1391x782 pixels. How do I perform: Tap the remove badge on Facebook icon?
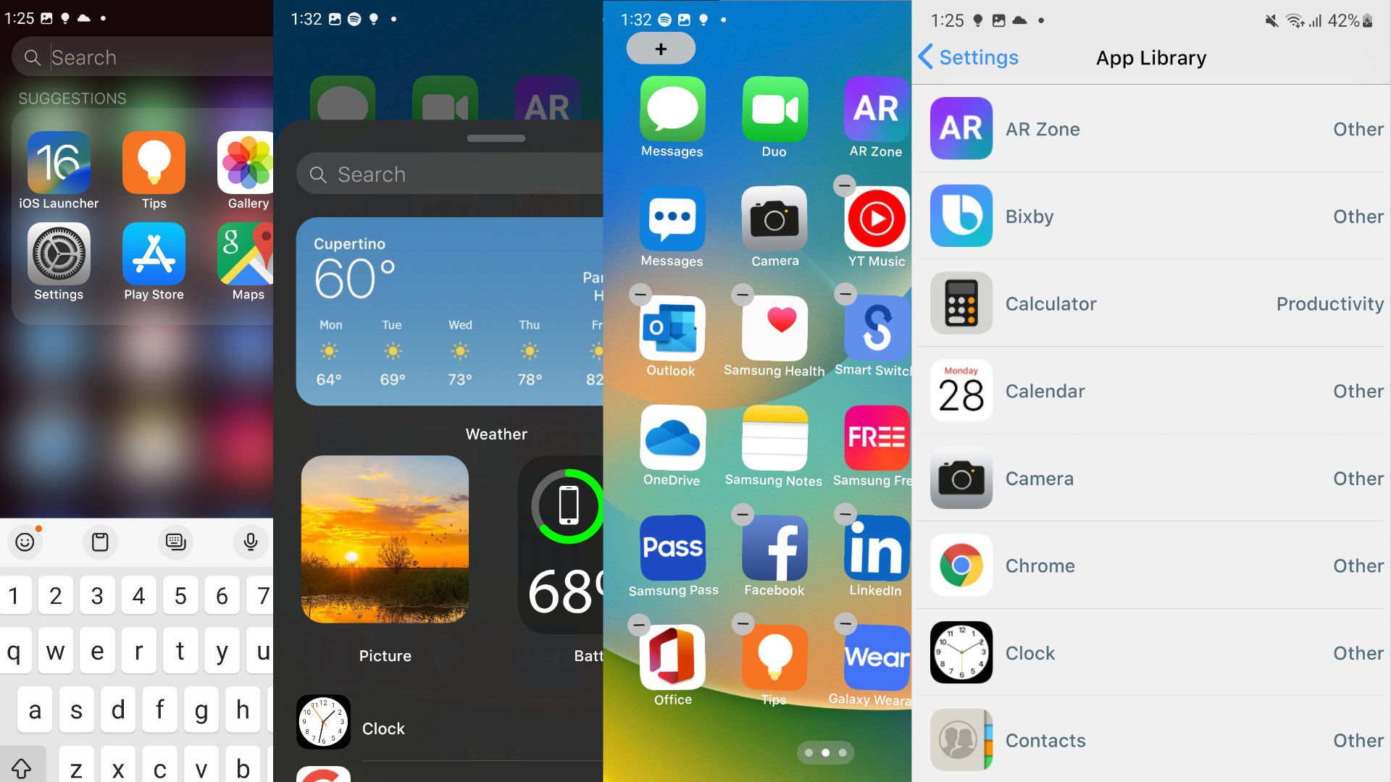[x=744, y=515]
